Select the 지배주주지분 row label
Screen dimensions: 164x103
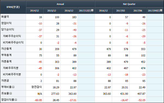[x=11, y=68]
